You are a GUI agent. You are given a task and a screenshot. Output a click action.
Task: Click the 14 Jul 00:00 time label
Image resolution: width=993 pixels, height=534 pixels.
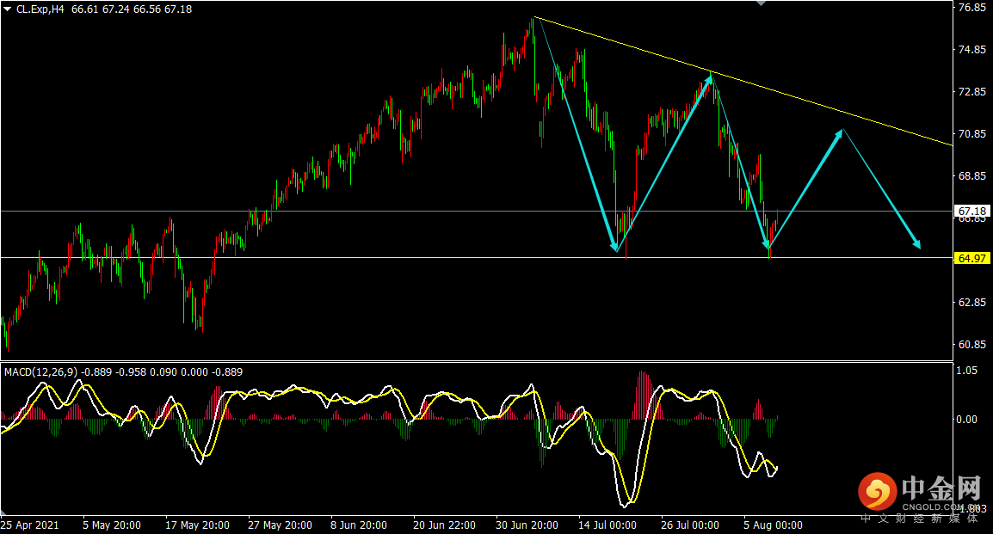click(x=608, y=525)
